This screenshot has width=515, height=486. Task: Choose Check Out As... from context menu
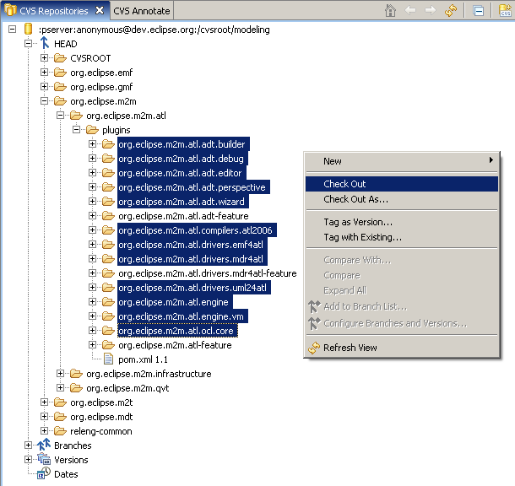pyautogui.click(x=401, y=199)
